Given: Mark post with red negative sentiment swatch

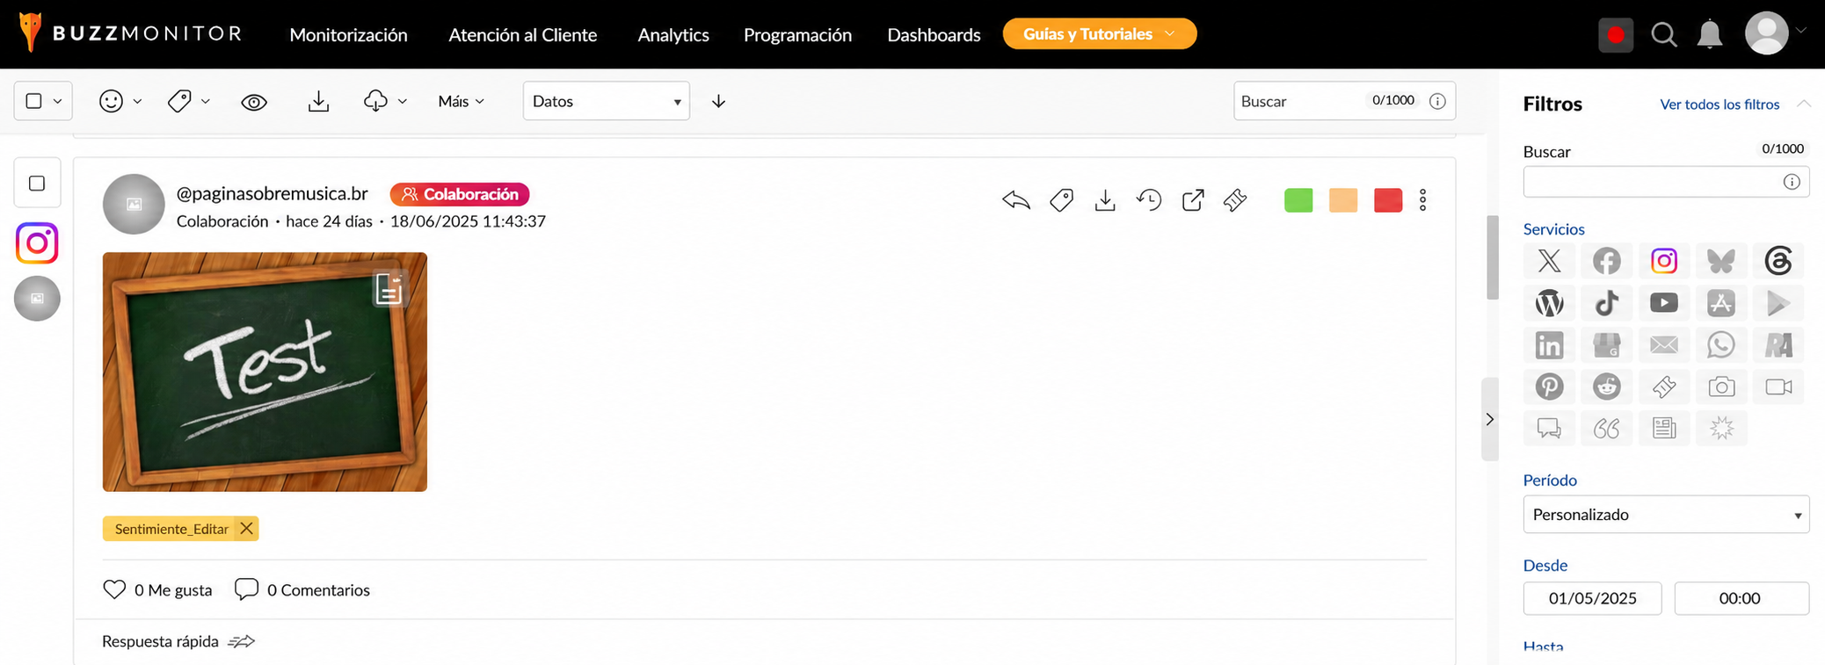Looking at the screenshot, I should click(x=1388, y=200).
